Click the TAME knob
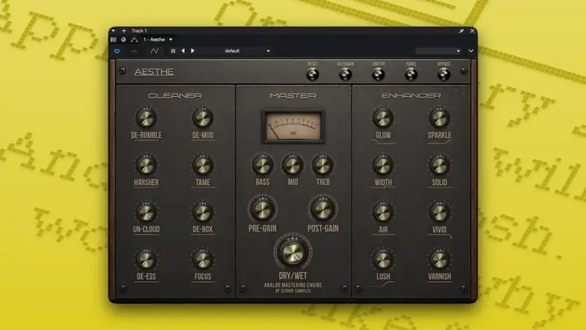 203,165
